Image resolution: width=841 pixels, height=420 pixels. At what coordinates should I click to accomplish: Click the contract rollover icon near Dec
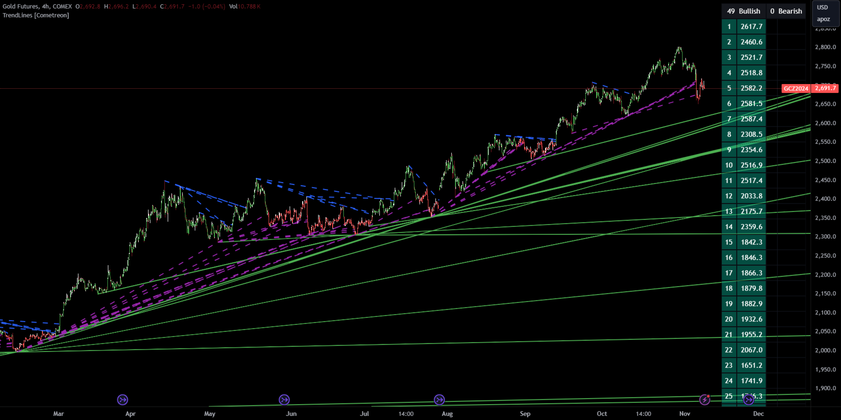(748, 400)
